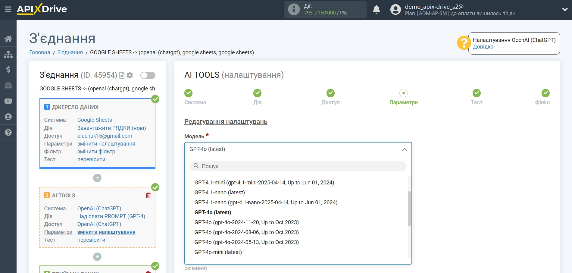Open the З'єднання breadcrumb link
572x273 pixels.
pyautogui.click(x=70, y=52)
